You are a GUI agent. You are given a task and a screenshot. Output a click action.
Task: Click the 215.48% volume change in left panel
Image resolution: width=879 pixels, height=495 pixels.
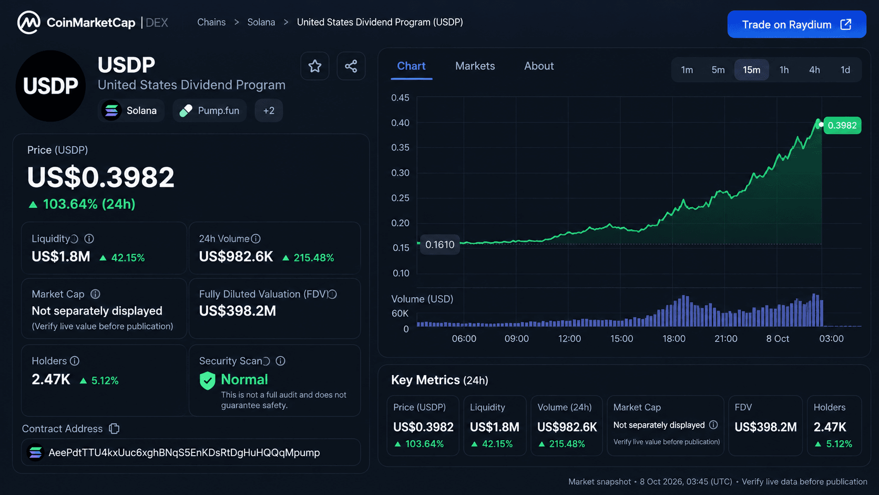point(314,258)
